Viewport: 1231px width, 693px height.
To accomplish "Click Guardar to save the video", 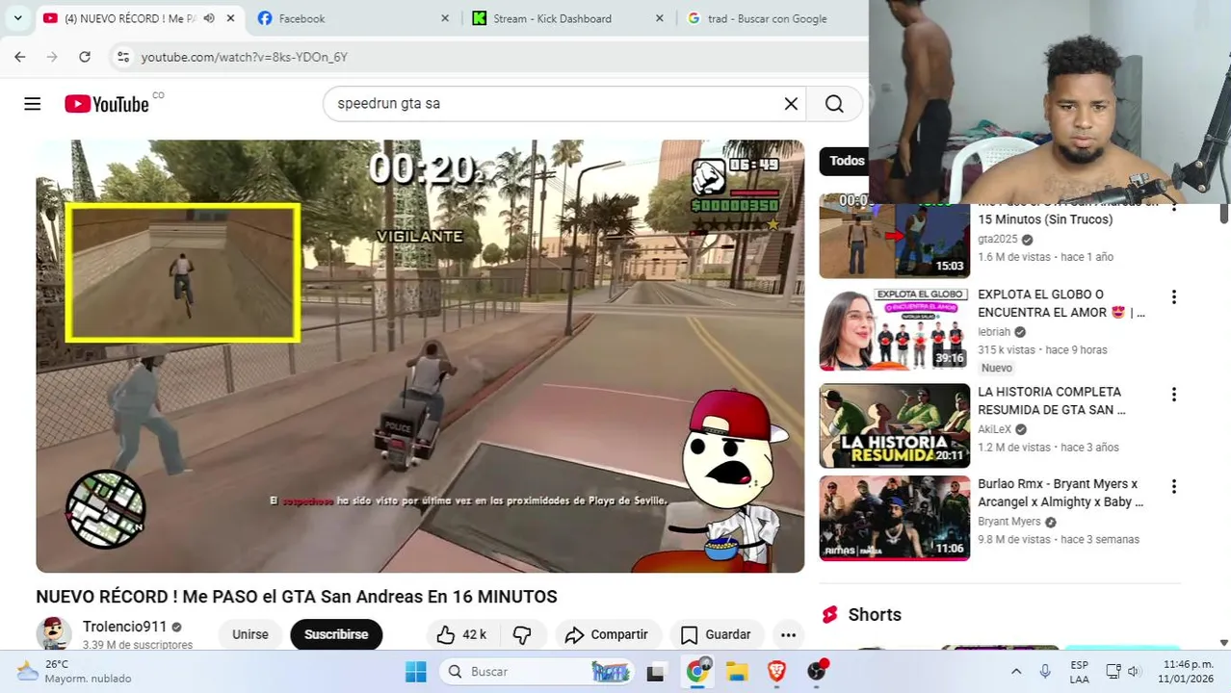I will (x=716, y=634).
